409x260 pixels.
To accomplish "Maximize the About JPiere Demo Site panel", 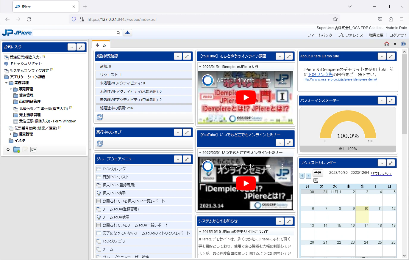I will (391, 56).
